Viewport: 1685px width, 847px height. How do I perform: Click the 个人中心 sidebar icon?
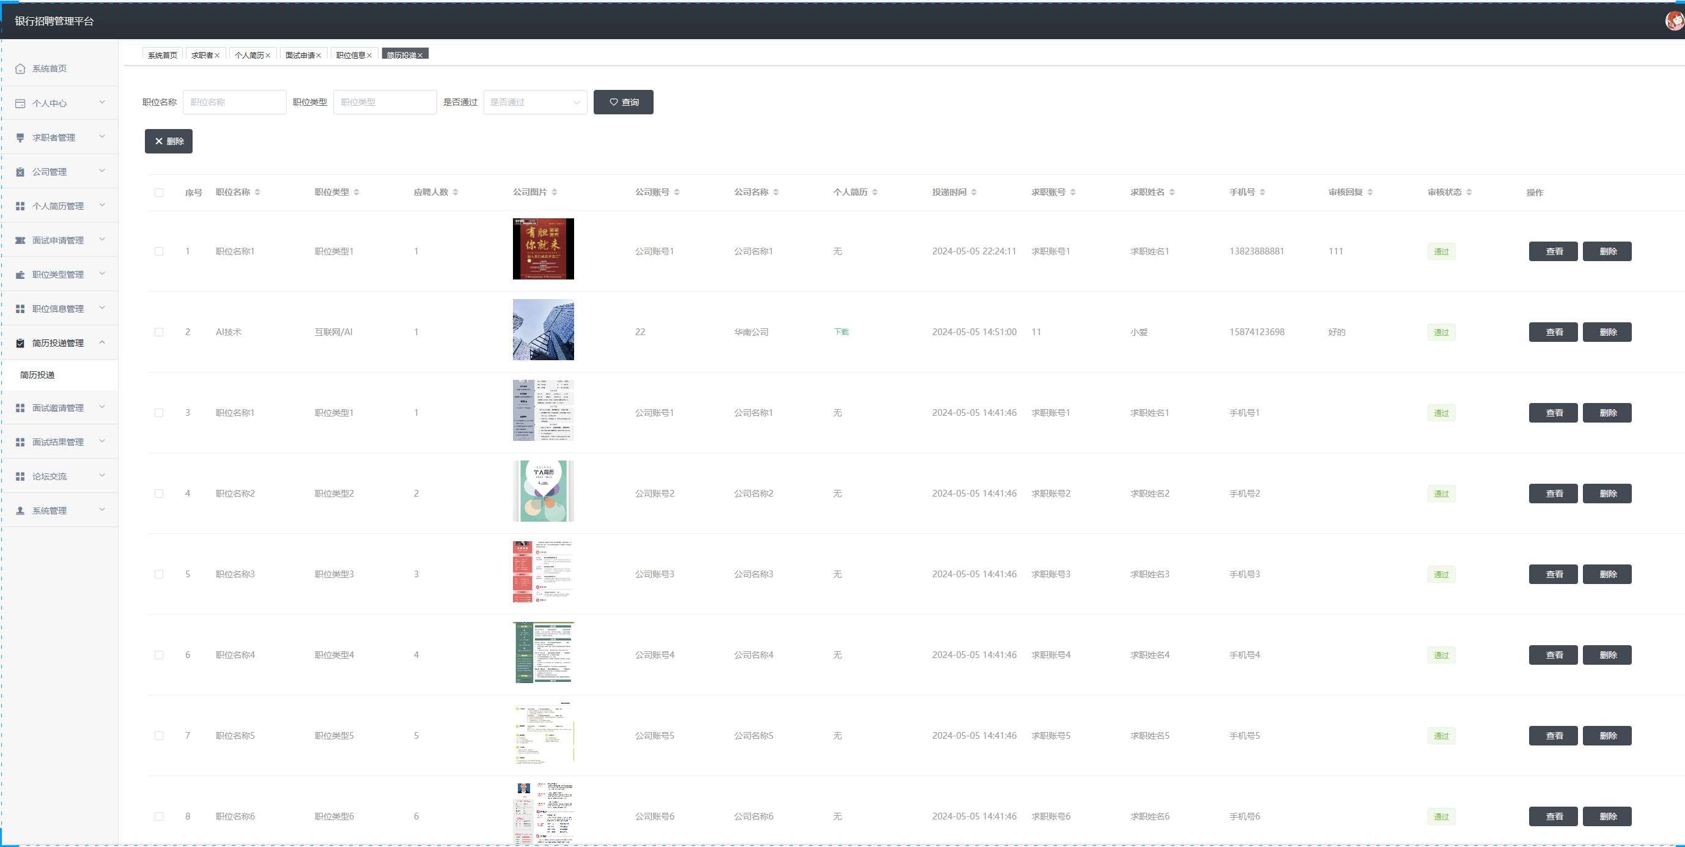coord(20,103)
